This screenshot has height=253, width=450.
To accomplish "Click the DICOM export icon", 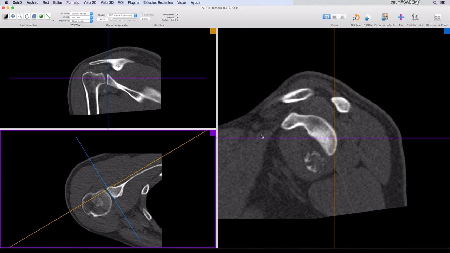I will [367, 17].
